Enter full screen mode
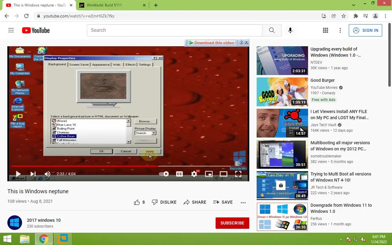Image resolution: width=392 pixels, height=245 pixels. pyautogui.click(x=238, y=174)
